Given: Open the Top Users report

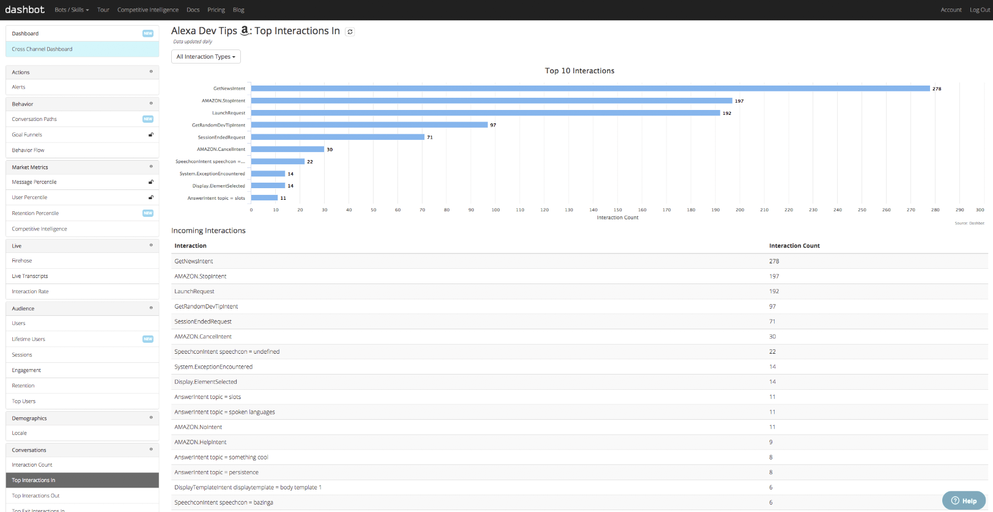Looking at the screenshot, I should click(82, 401).
